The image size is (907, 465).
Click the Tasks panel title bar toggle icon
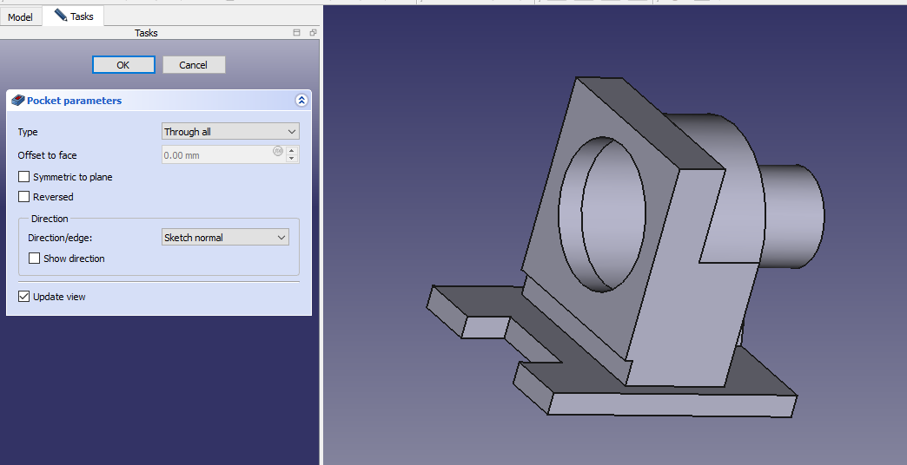click(x=297, y=33)
